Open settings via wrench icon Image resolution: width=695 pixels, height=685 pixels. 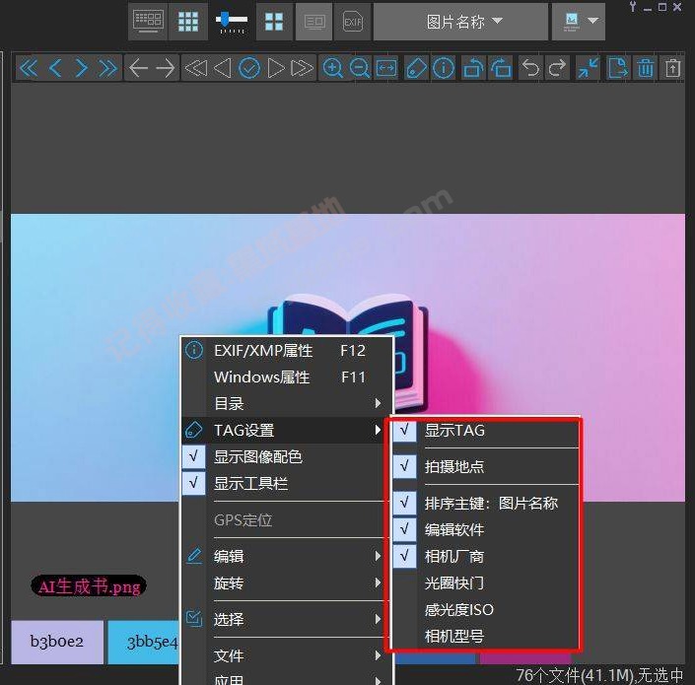(633, 7)
